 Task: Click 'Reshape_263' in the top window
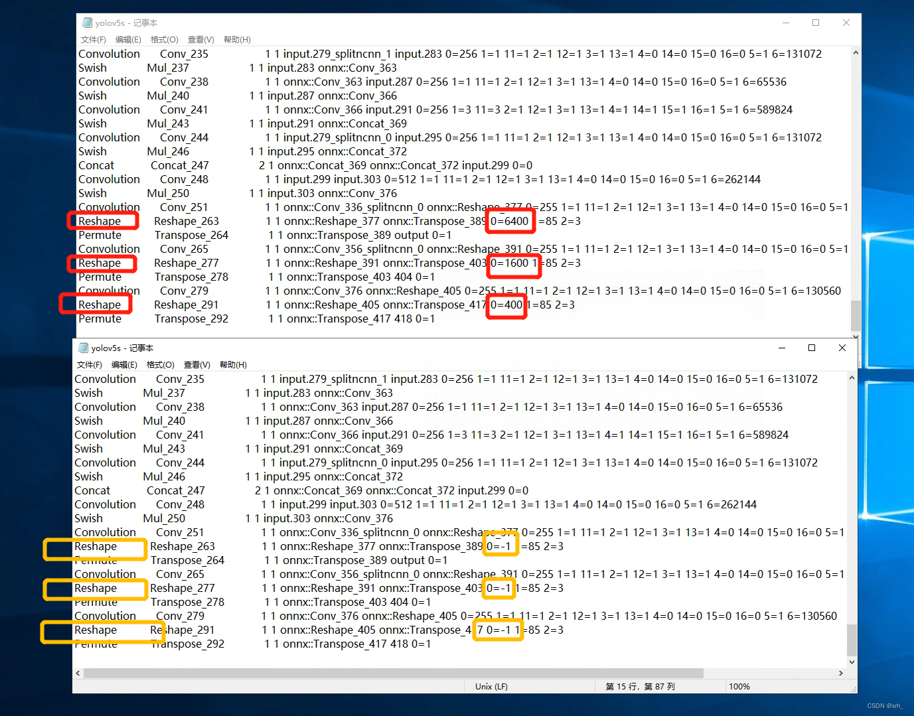pyautogui.click(x=187, y=221)
